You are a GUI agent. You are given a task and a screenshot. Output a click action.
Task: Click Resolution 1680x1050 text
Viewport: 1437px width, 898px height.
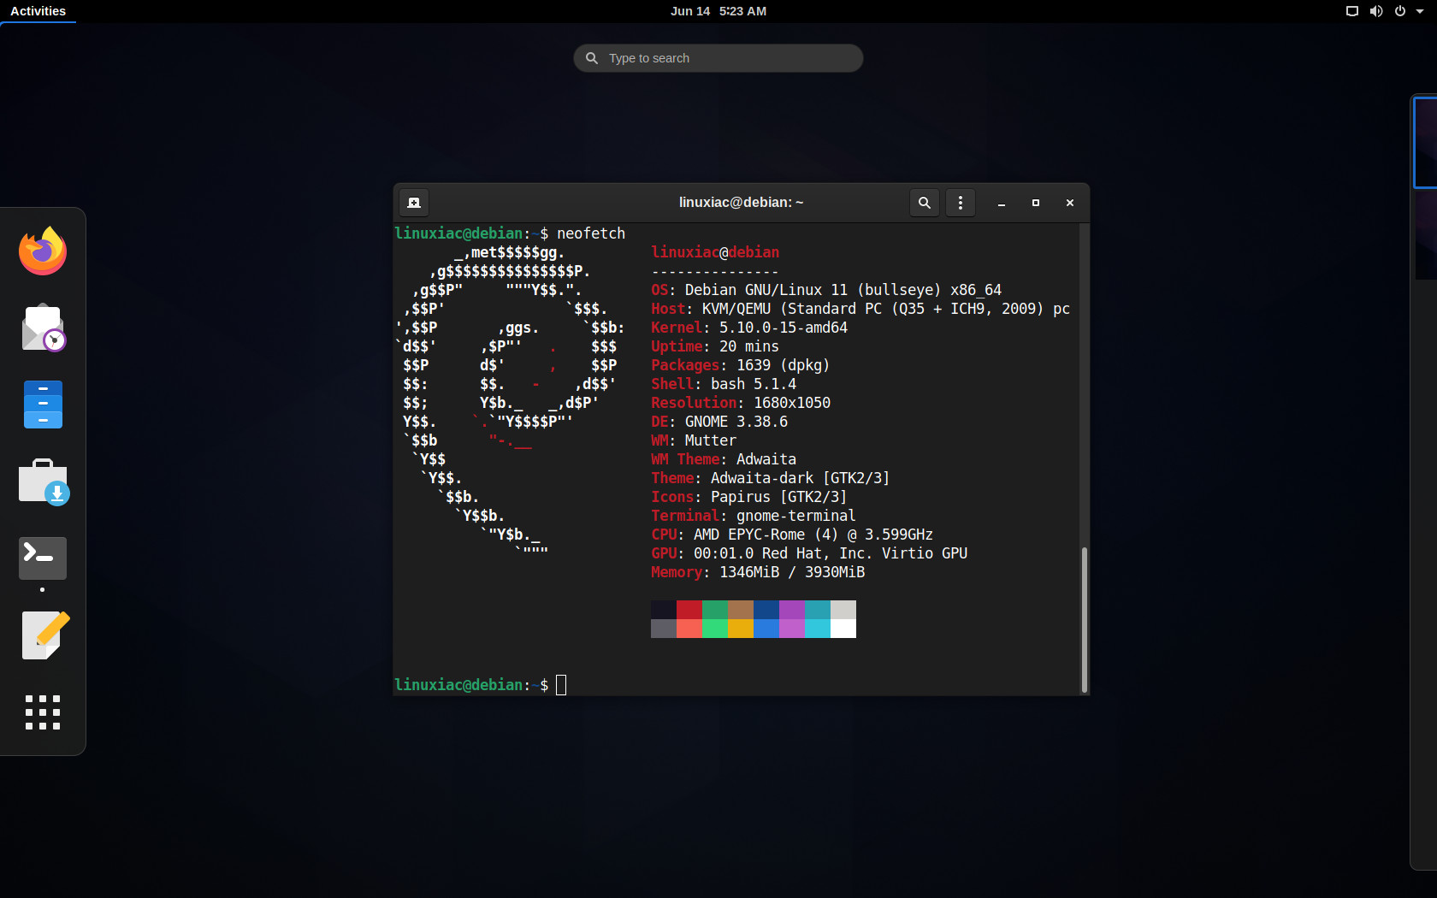[x=741, y=403]
